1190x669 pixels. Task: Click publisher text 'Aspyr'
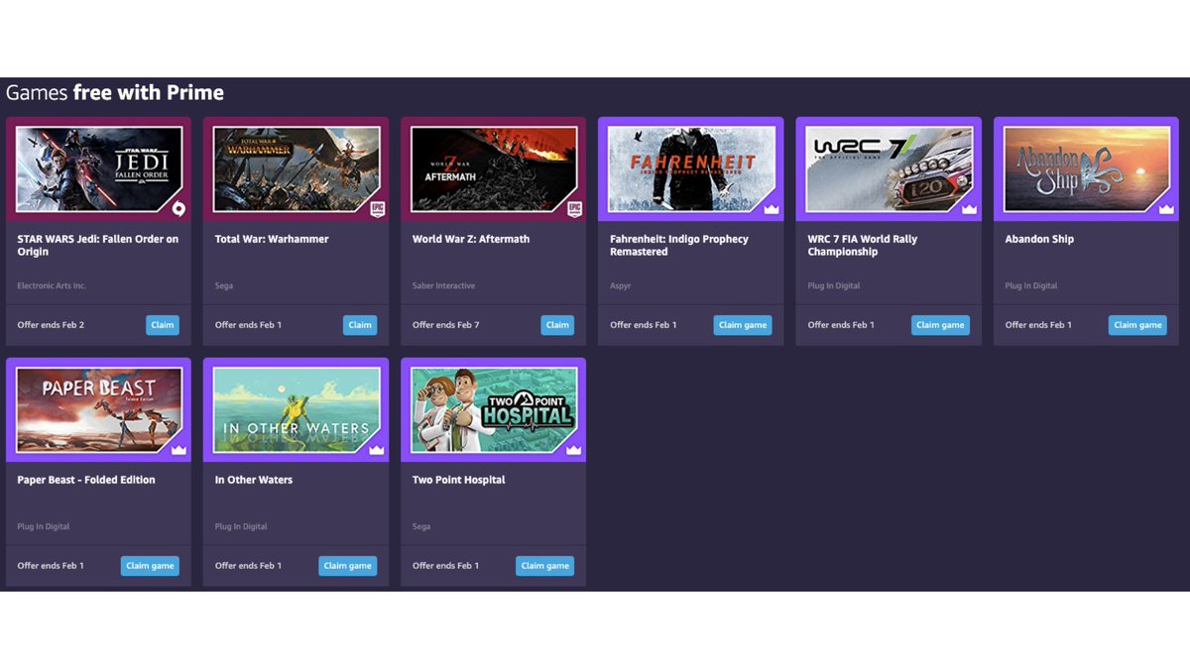[621, 285]
